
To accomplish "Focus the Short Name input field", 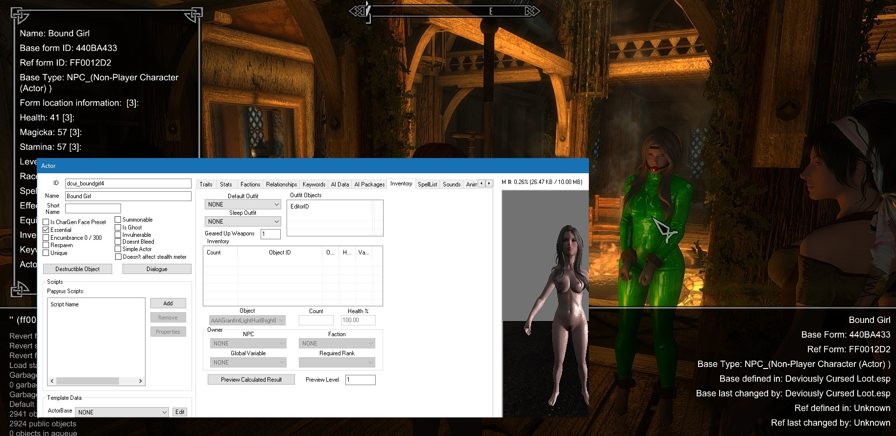I will [93, 208].
